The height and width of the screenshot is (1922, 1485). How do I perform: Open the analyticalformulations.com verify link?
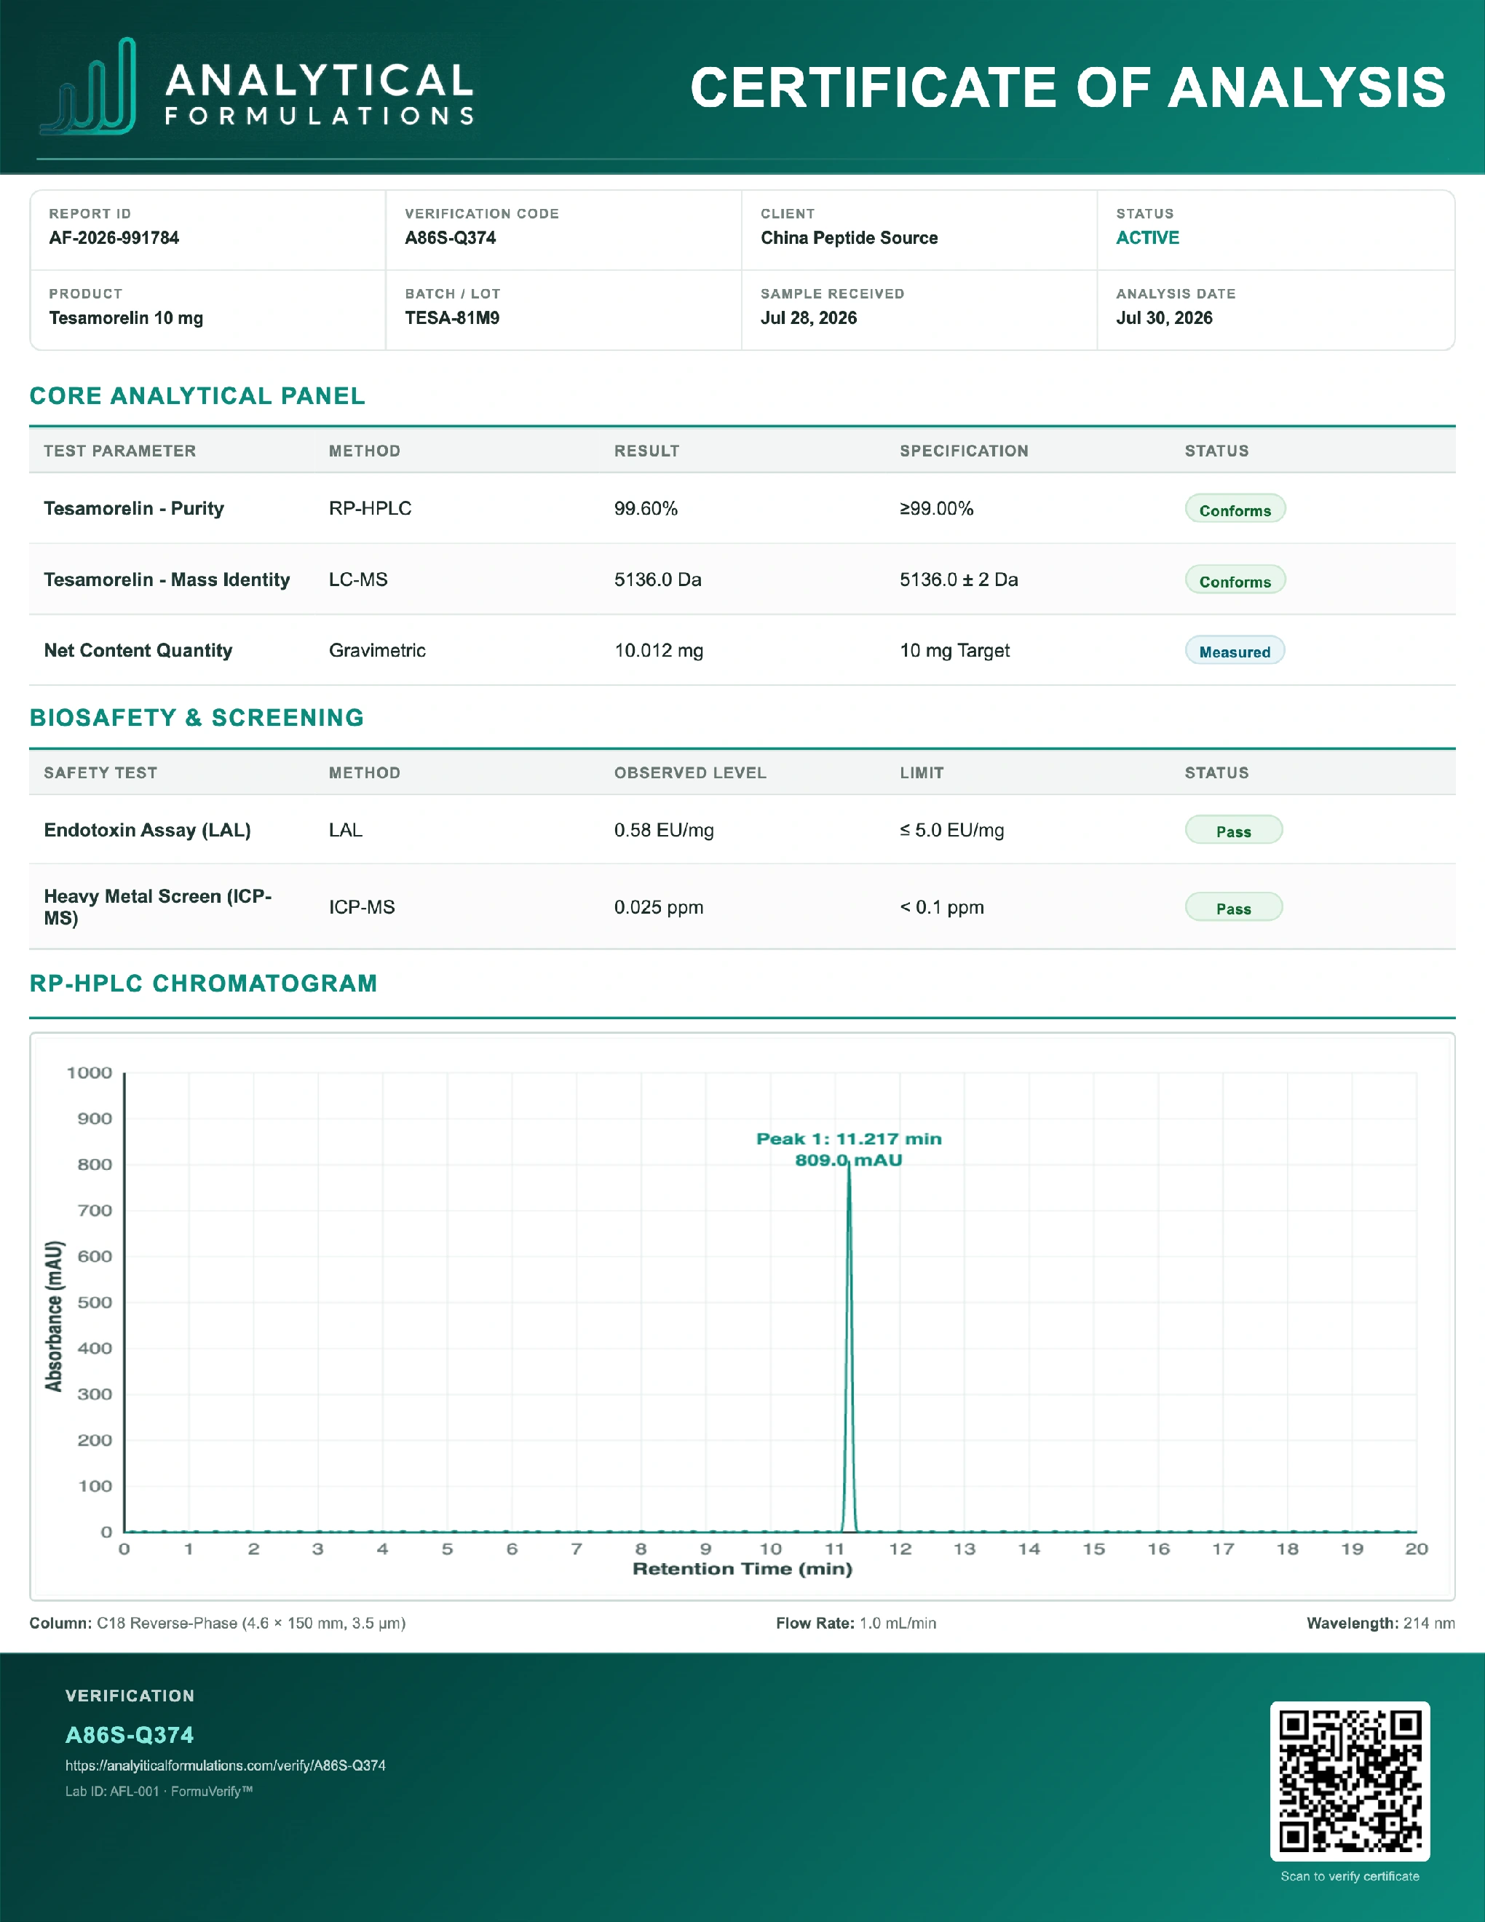(225, 1765)
